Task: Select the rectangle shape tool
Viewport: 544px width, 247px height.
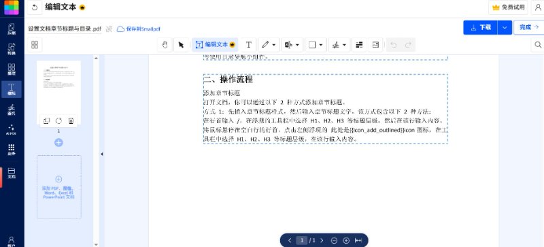Action: tap(312, 45)
